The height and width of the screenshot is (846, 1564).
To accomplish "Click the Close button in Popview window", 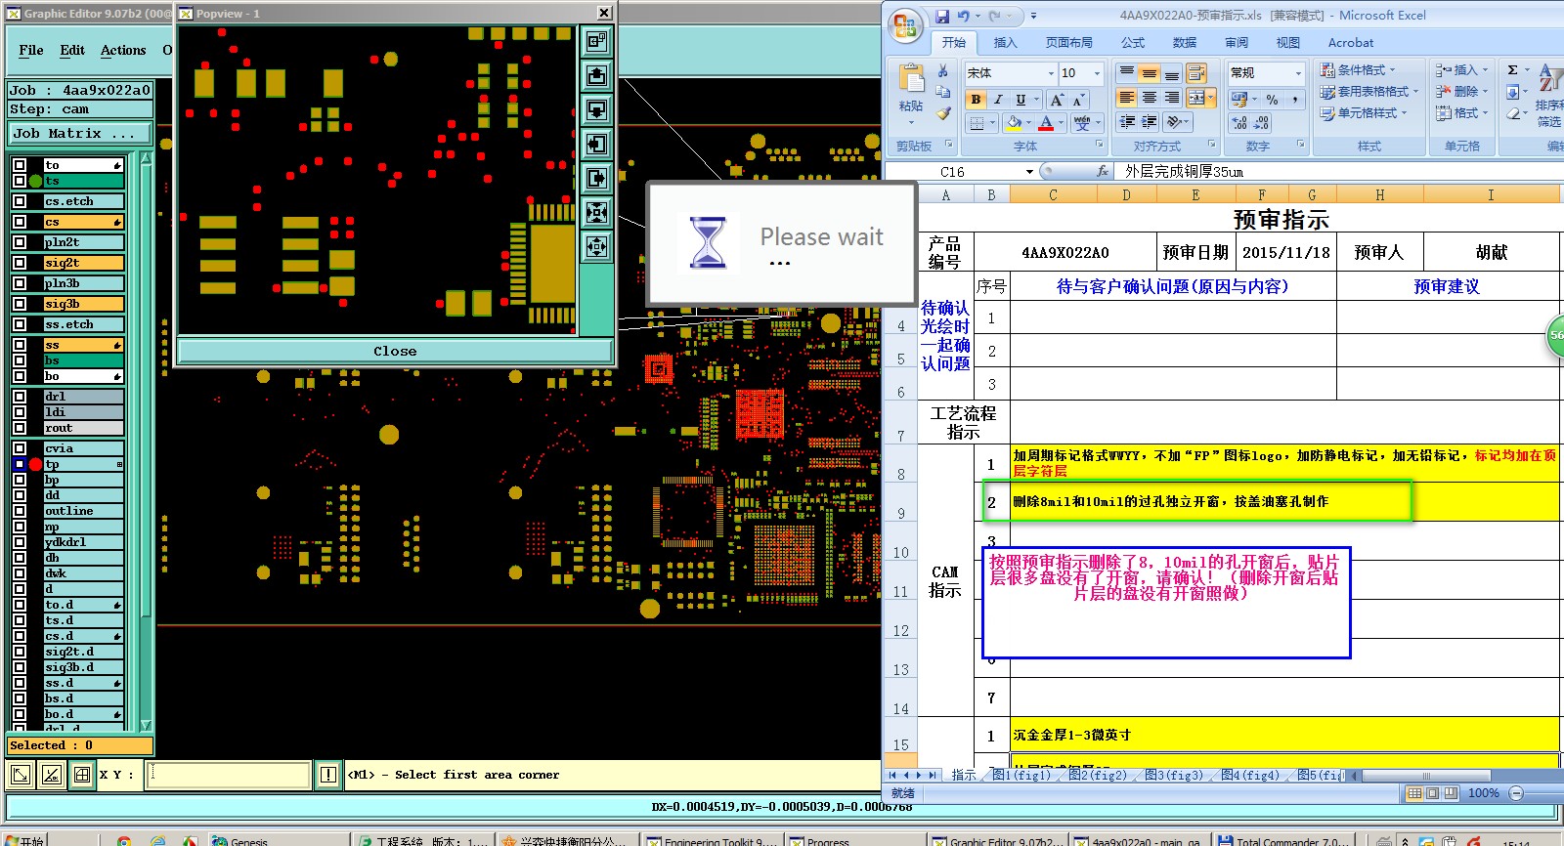I will (395, 351).
